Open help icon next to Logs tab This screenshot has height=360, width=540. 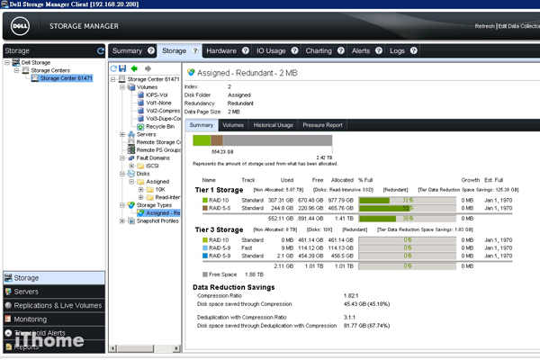pyautogui.click(x=414, y=50)
